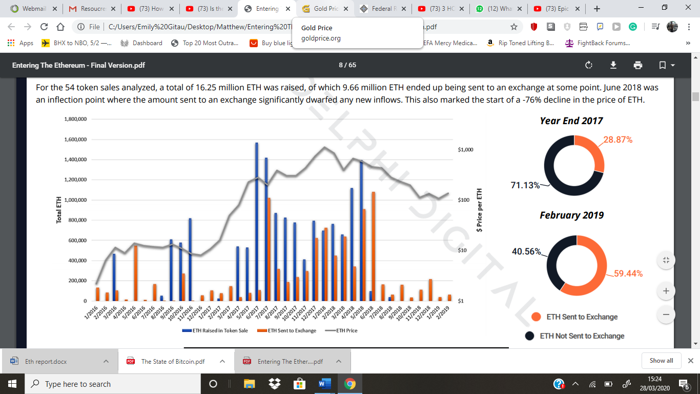Switch to the Gold Price tab
The height and width of the screenshot is (394, 700).
pyautogui.click(x=325, y=9)
